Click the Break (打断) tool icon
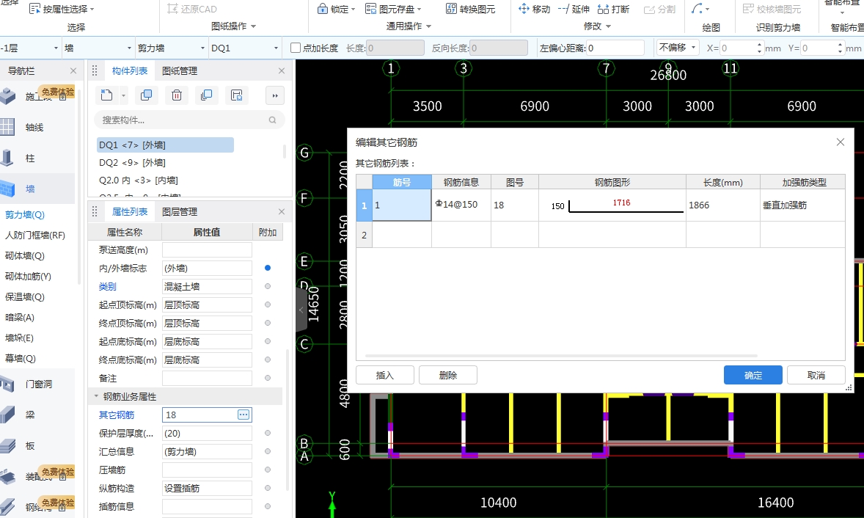 coord(603,9)
